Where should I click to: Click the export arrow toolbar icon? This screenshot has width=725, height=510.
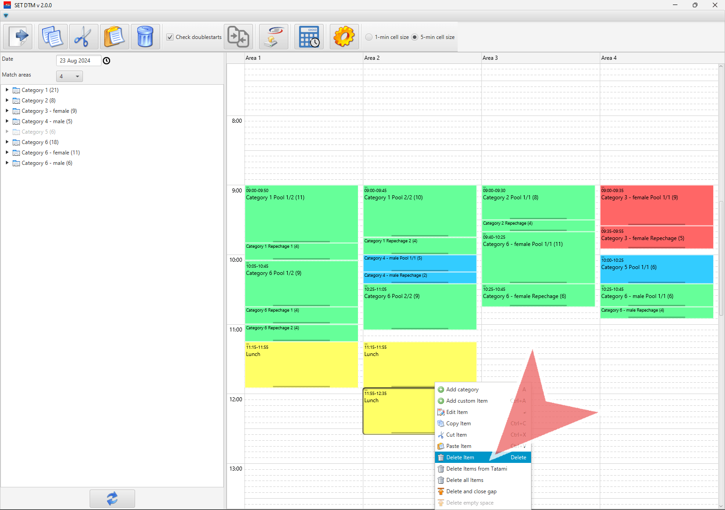pyautogui.click(x=18, y=37)
